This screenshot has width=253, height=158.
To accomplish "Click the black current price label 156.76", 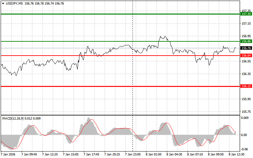I will [246, 48].
